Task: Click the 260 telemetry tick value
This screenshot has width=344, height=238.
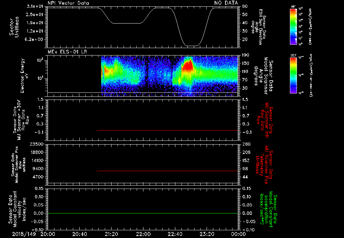Action: [x=246, y=144]
